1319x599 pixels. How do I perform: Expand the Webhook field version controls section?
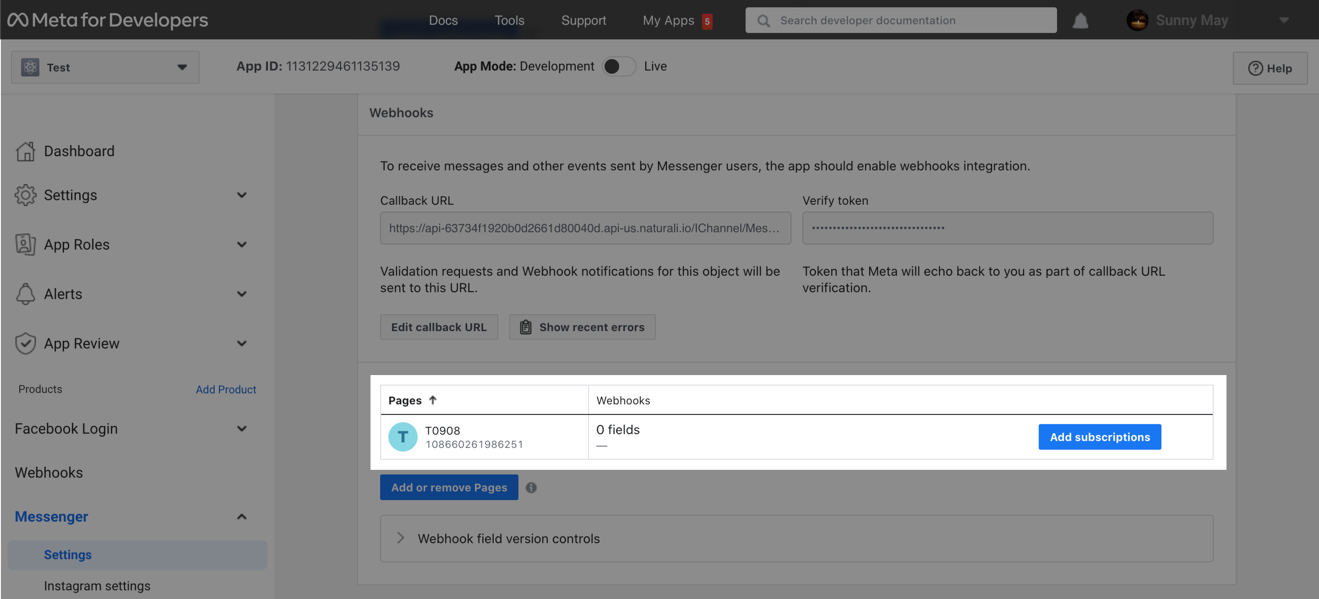[401, 538]
